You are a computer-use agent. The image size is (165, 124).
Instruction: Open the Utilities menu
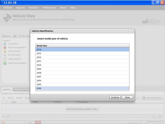click(x=8, y=8)
